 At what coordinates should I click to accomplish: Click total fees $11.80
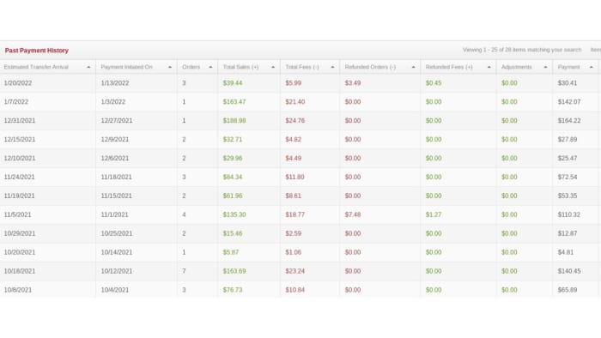pyautogui.click(x=294, y=177)
